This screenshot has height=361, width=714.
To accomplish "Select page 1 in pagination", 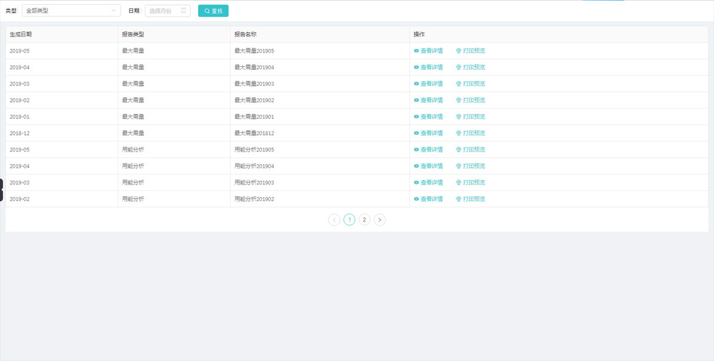I will click(x=349, y=220).
